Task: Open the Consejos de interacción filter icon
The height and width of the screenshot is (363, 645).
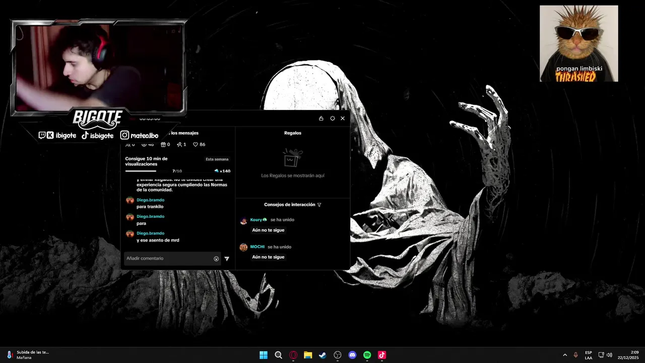Action: point(319,205)
